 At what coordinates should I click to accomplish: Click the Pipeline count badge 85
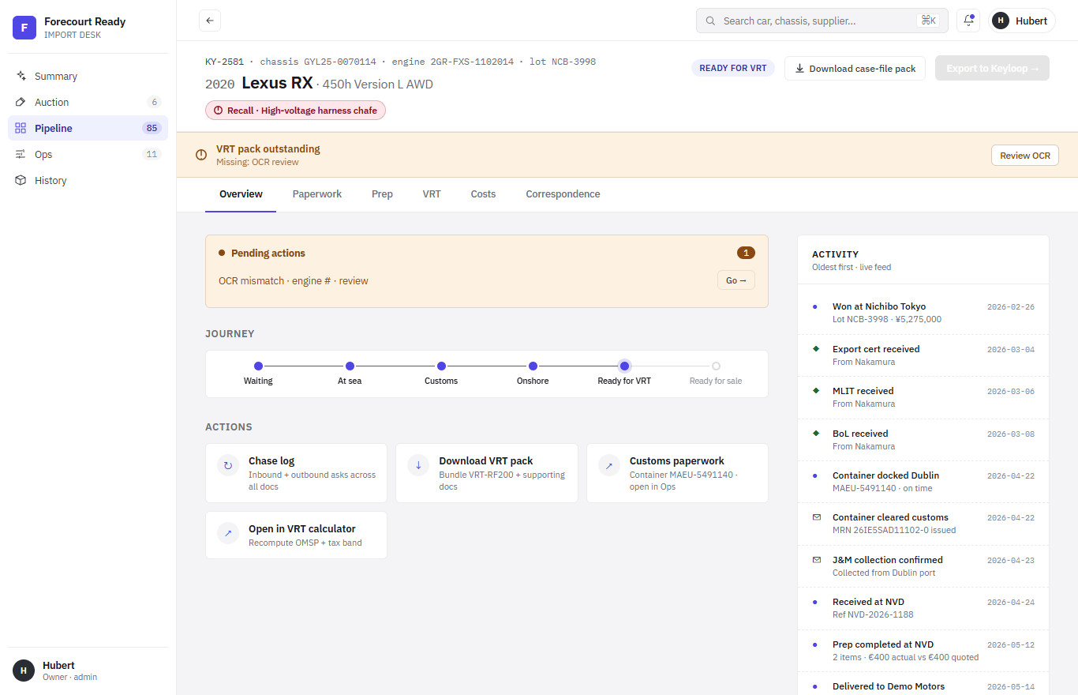tap(152, 128)
